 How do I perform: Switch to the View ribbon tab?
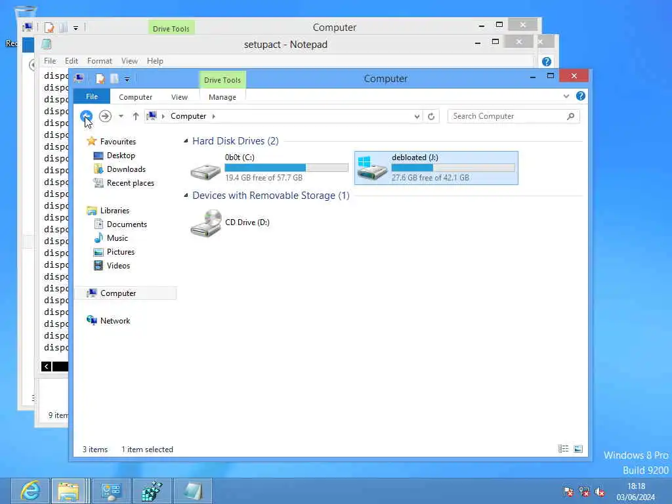(179, 97)
